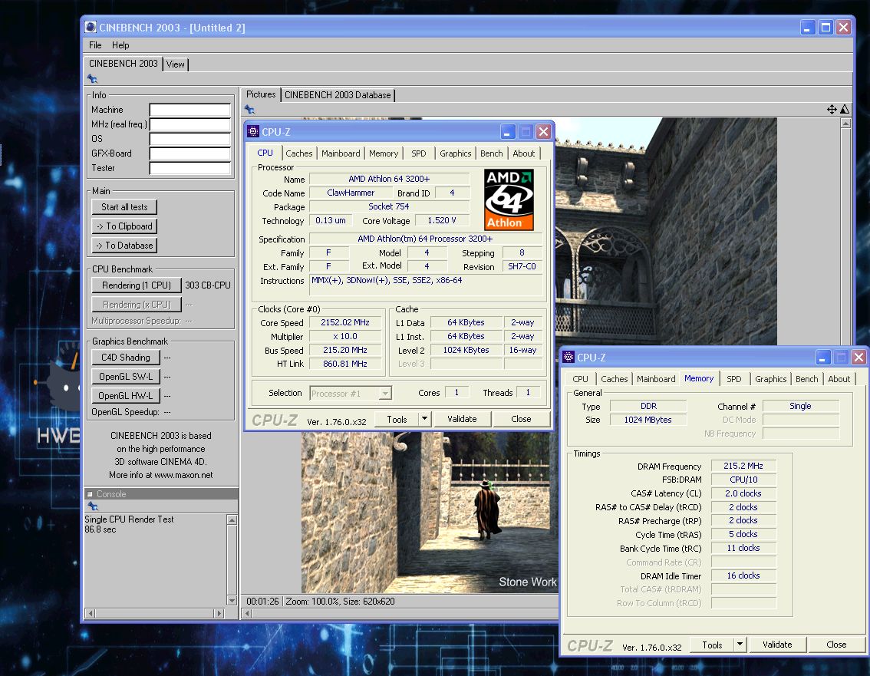The image size is (870, 676).
Task: Click Validate in the CPU window
Action: [462, 419]
